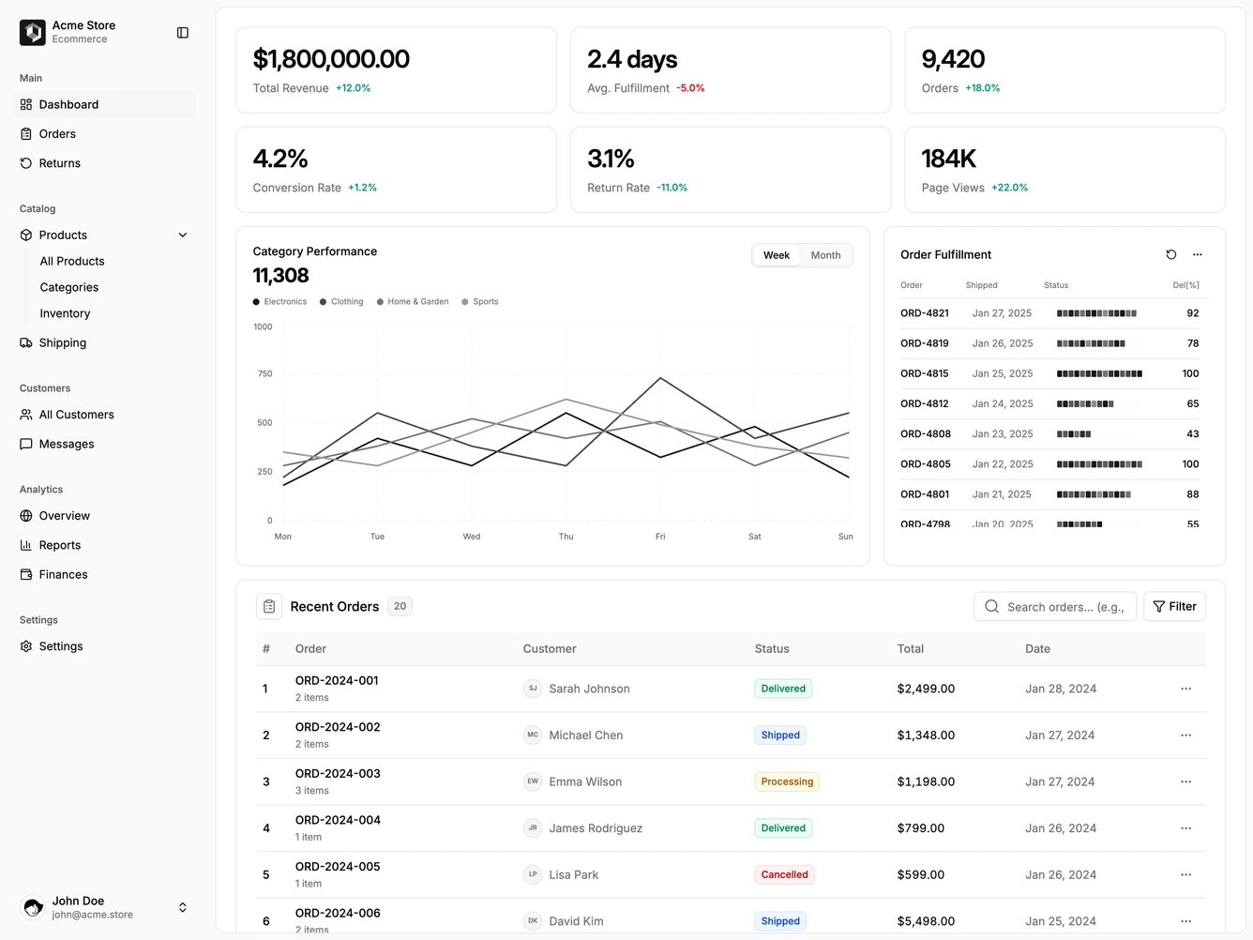
Task: Open row actions for ORD-2024-001
Action: tap(1186, 689)
